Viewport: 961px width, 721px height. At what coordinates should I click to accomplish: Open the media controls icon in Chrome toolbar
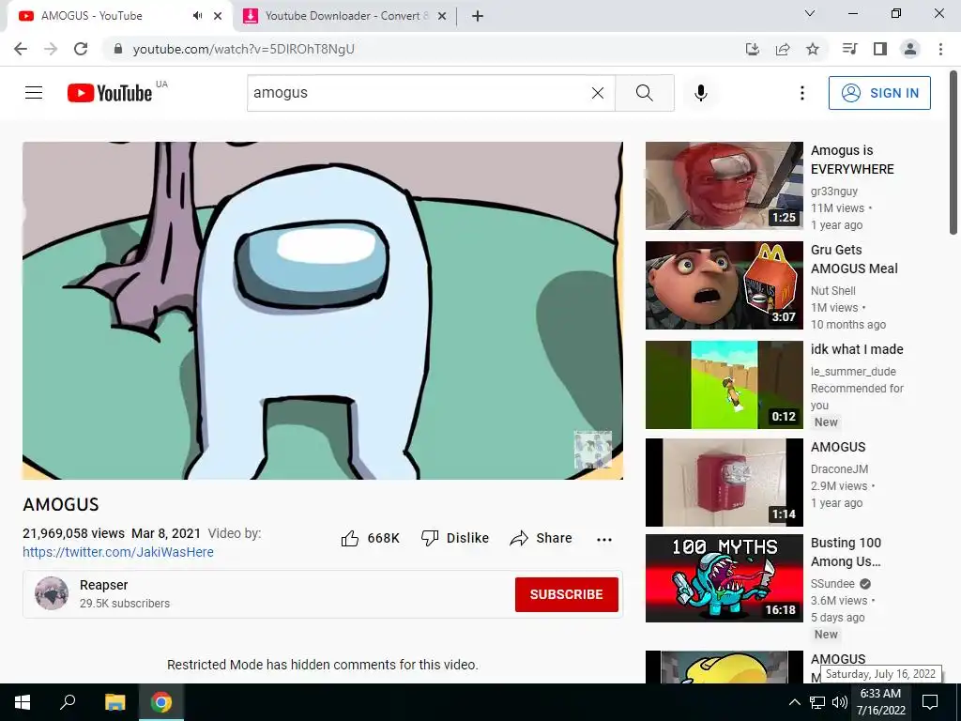849,49
